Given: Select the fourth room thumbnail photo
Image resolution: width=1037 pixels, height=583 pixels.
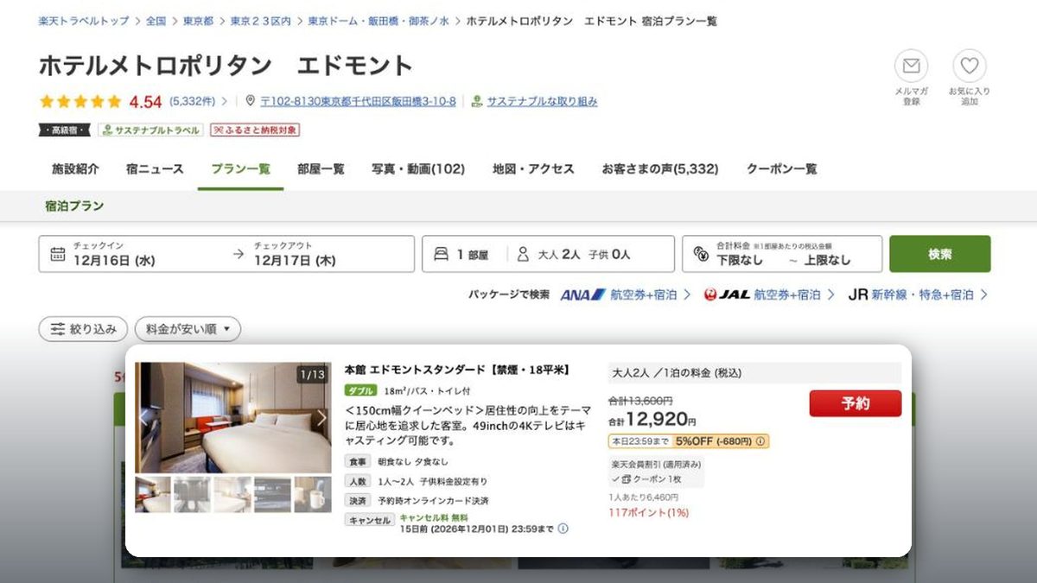Looking at the screenshot, I should [x=272, y=495].
